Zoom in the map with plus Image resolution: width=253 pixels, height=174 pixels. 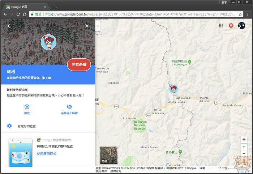(x=244, y=147)
